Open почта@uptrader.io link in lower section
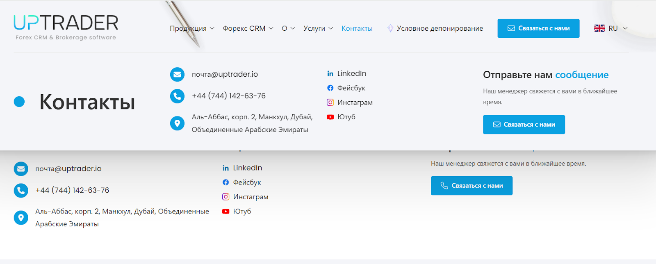This screenshot has width=656, height=264. [x=68, y=168]
